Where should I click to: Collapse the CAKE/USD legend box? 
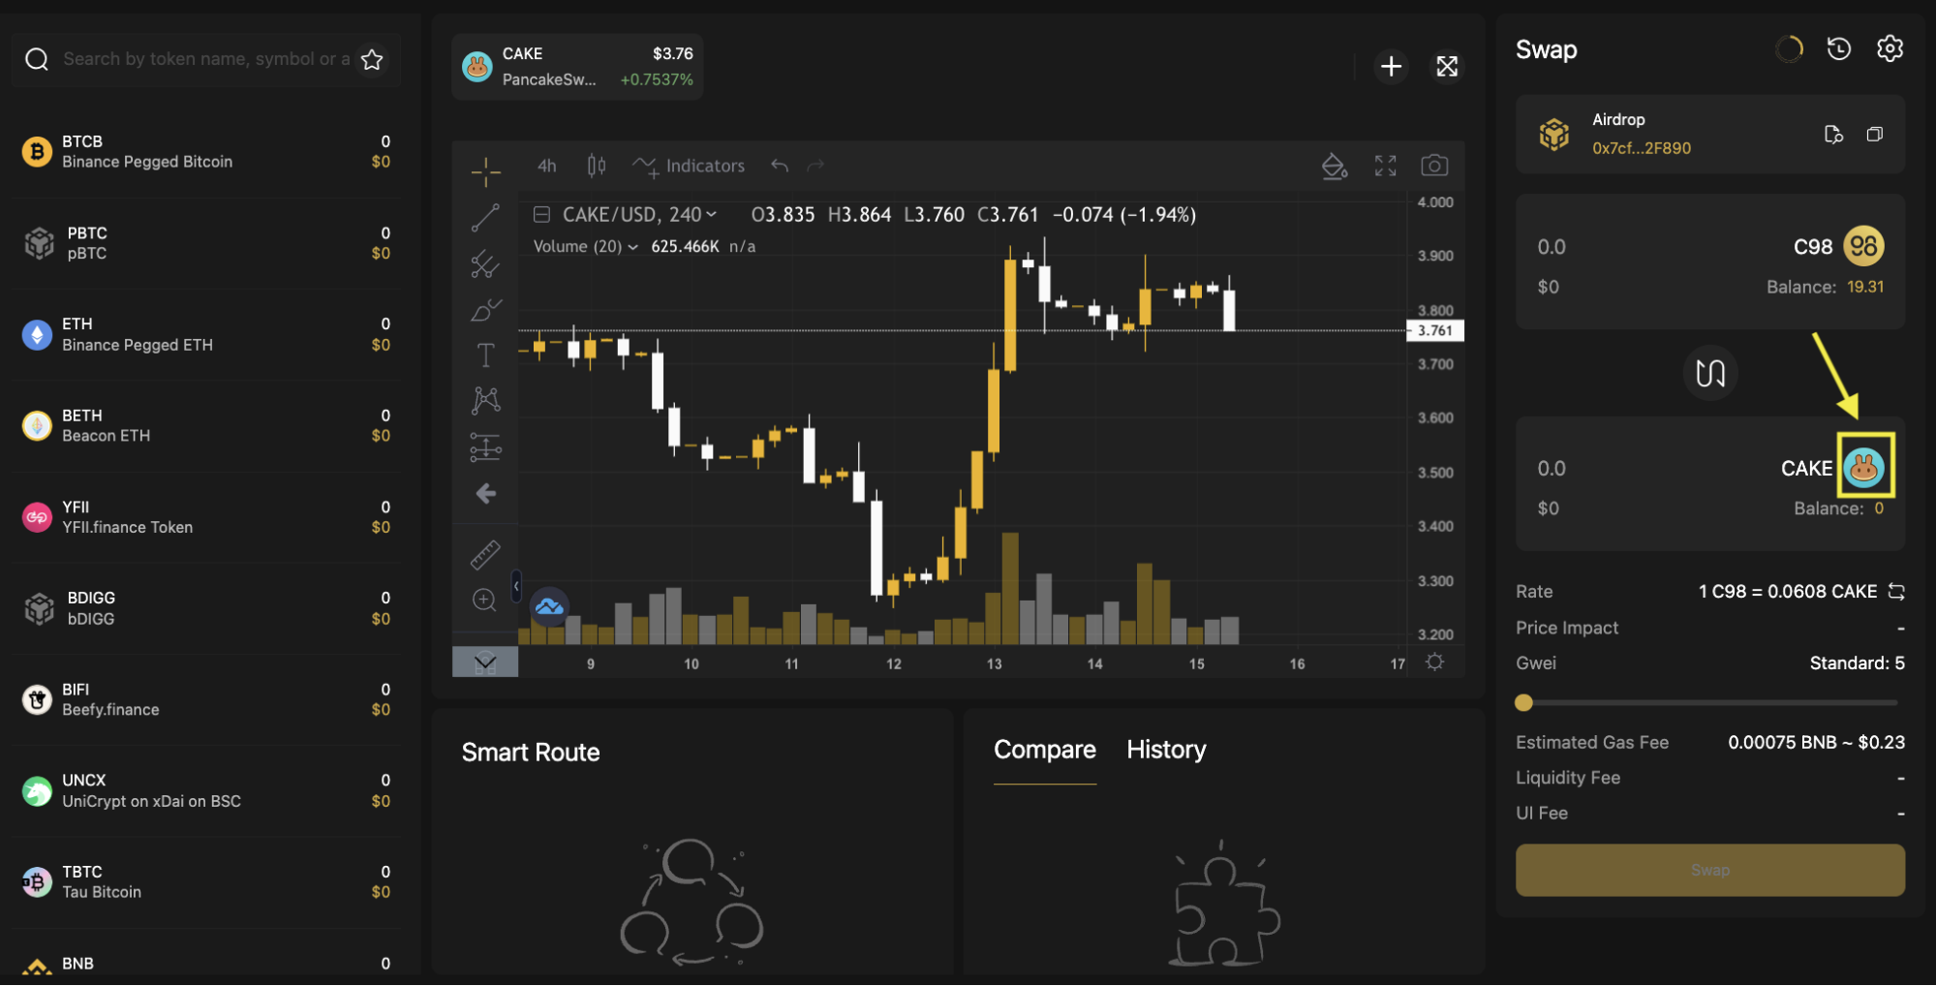542,215
